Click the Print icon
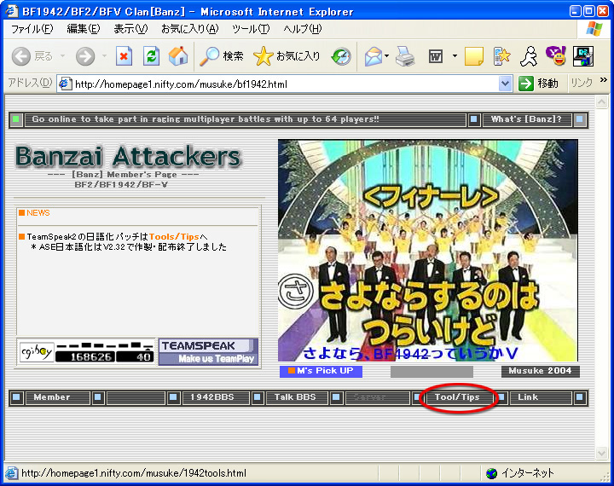This screenshot has width=614, height=486. pyautogui.click(x=405, y=57)
